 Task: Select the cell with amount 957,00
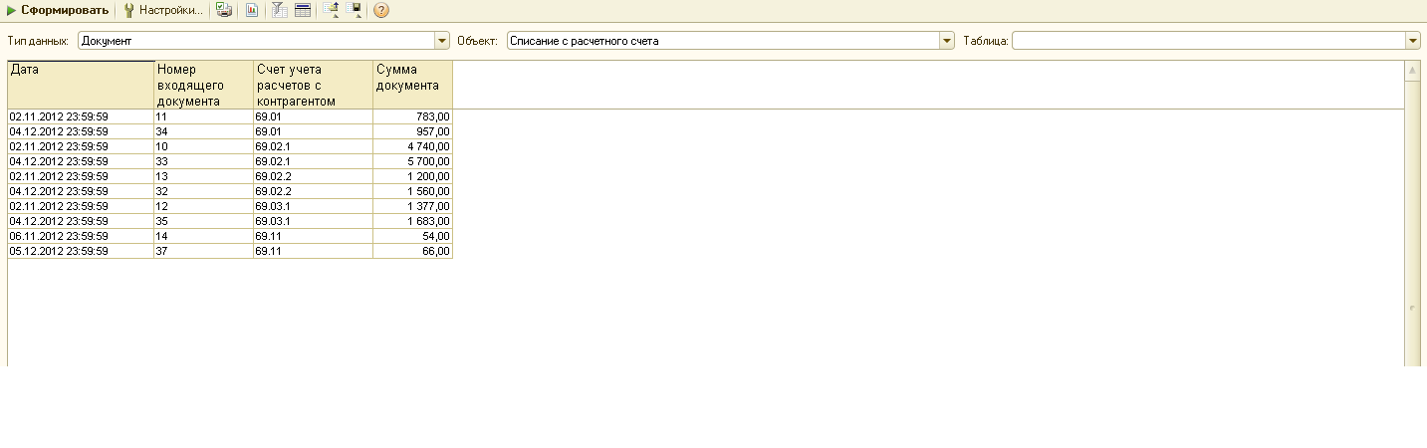413,131
